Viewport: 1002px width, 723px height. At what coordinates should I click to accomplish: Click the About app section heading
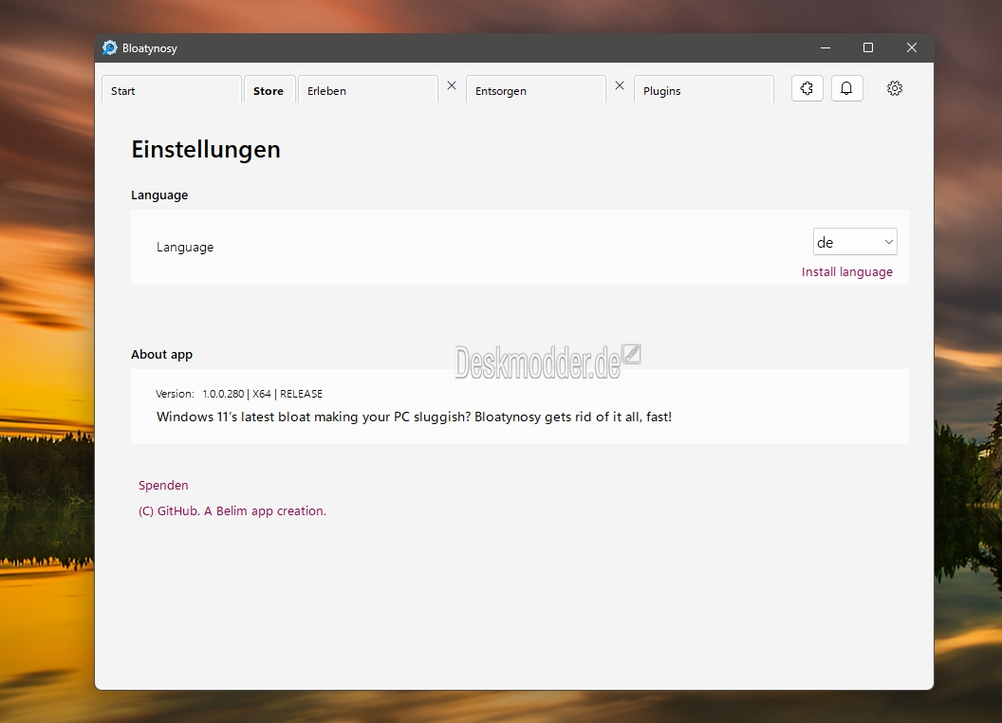pyautogui.click(x=161, y=354)
